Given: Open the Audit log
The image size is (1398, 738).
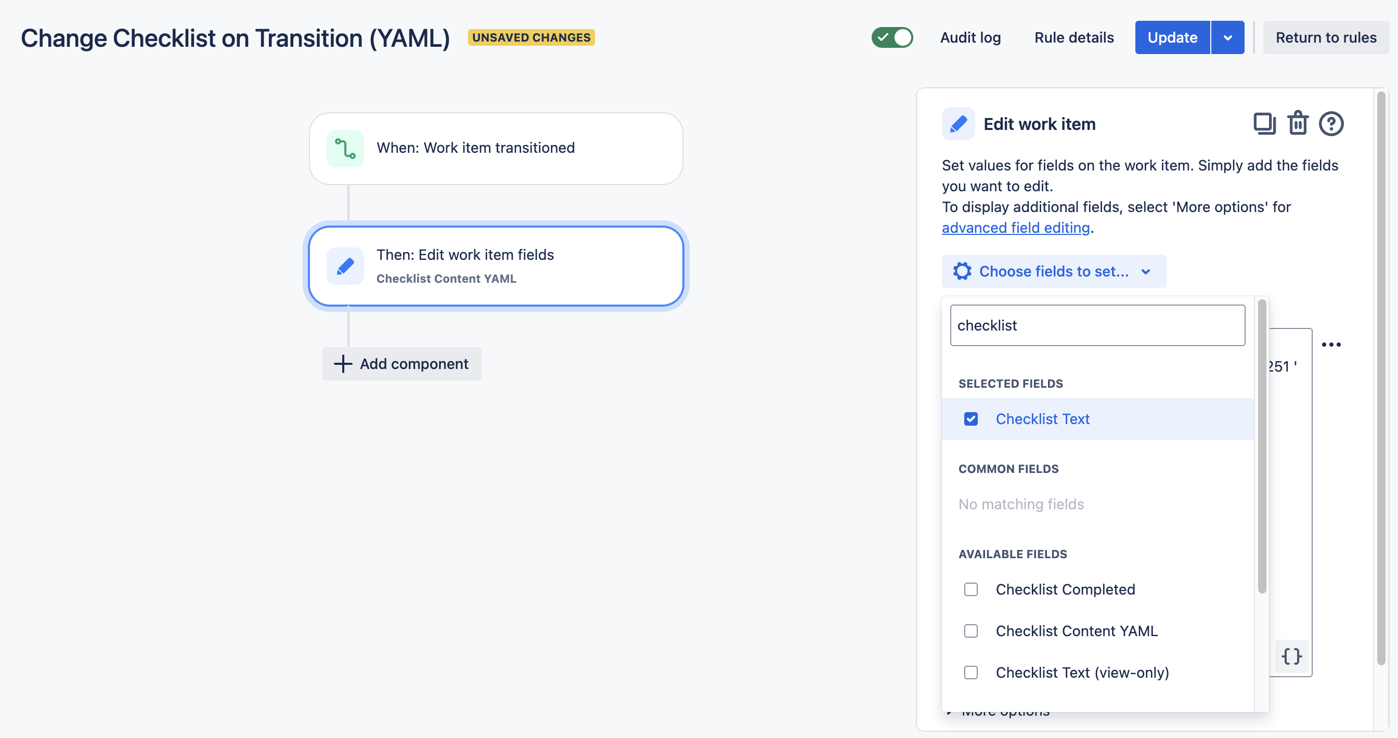Looking at the screenshot, I should pos(970,37).
